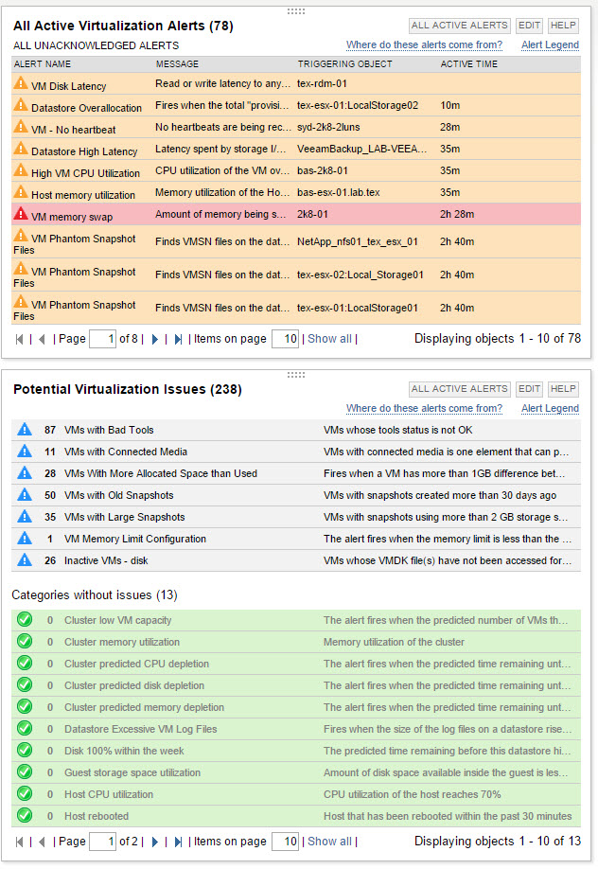The height and width of the screenshot is (869, 598).
Task: Click the ACTIVE TIME column header
Action: click(469, 64)
